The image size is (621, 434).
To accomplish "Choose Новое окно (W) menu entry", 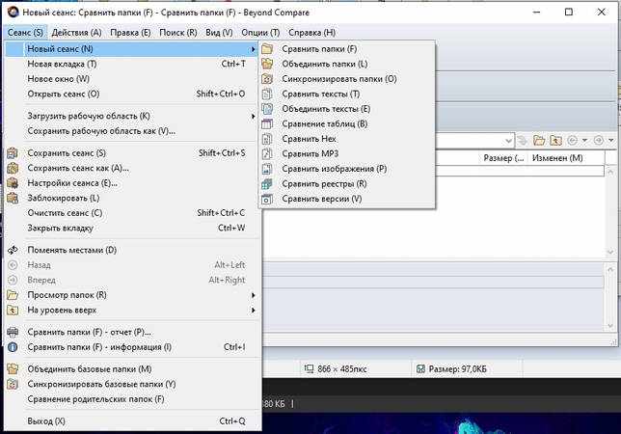I will (133, 79).
